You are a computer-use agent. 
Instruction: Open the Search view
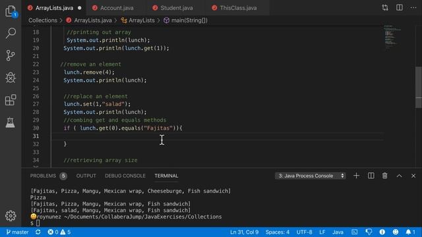pos(11,34)
